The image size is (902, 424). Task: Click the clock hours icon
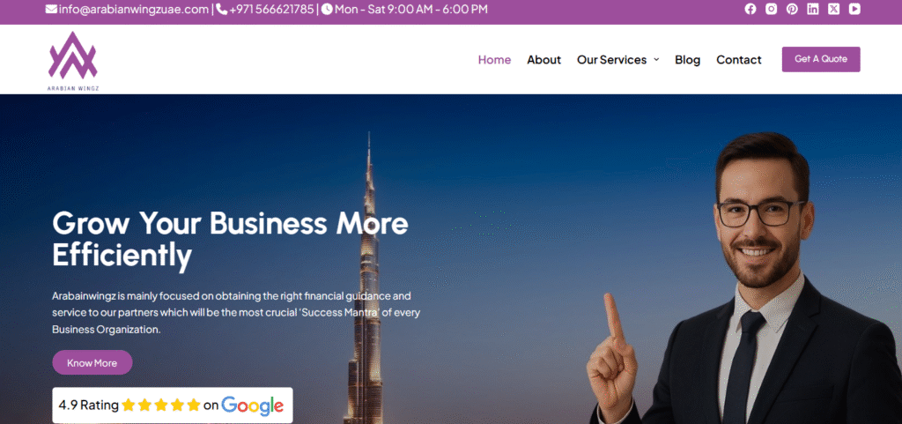[x=327, y=9]
